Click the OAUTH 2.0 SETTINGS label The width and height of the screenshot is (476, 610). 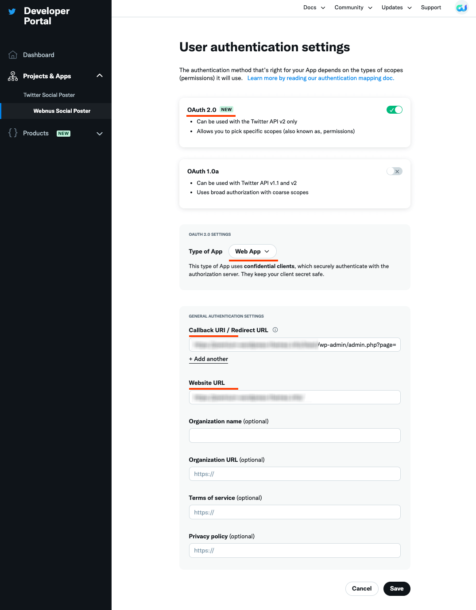210,234
